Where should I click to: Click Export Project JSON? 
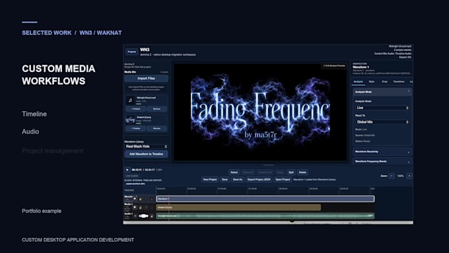click(259, 180)
